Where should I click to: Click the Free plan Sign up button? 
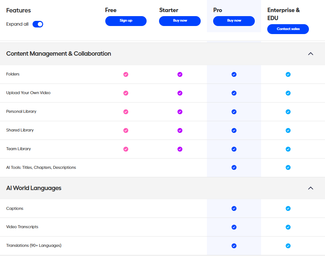(x=126, y=21)
